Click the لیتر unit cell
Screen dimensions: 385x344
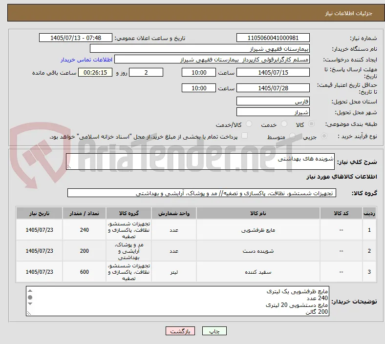174,272
